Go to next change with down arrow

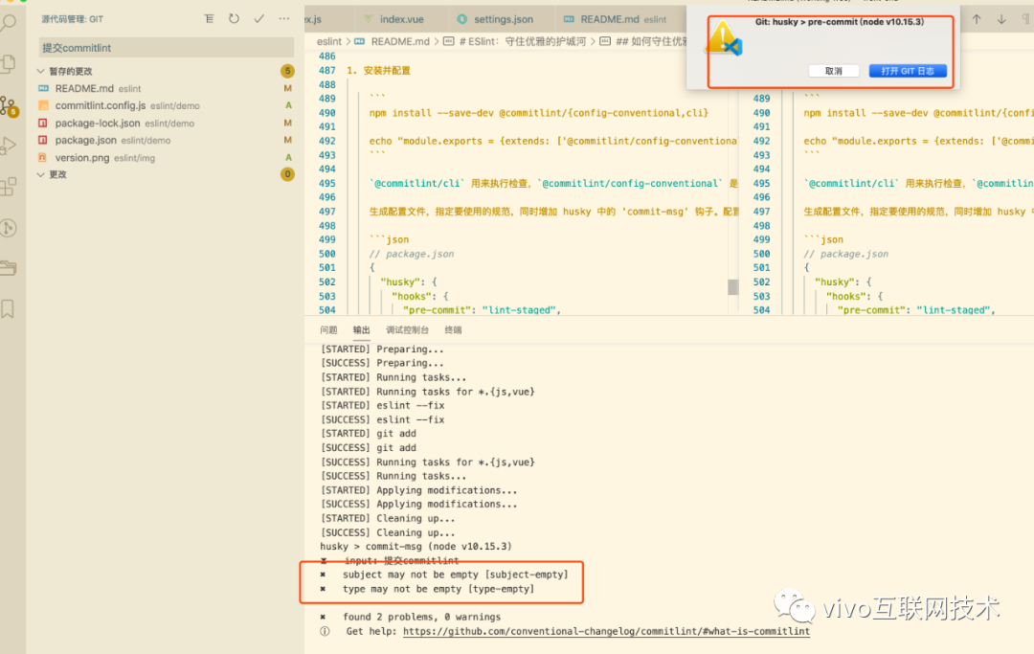coord(1001,20)
